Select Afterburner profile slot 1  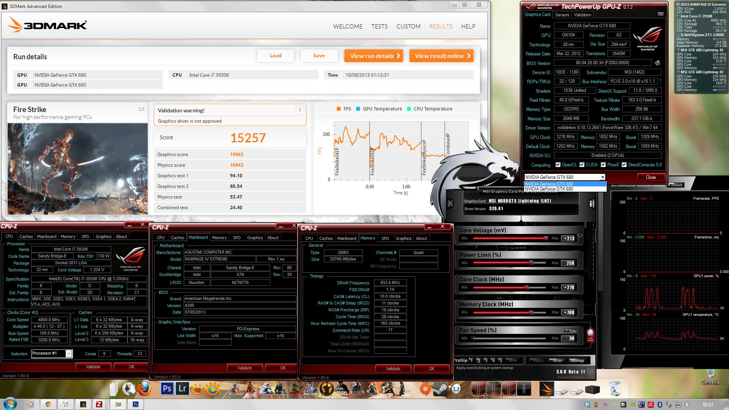(x=471, y=361)
